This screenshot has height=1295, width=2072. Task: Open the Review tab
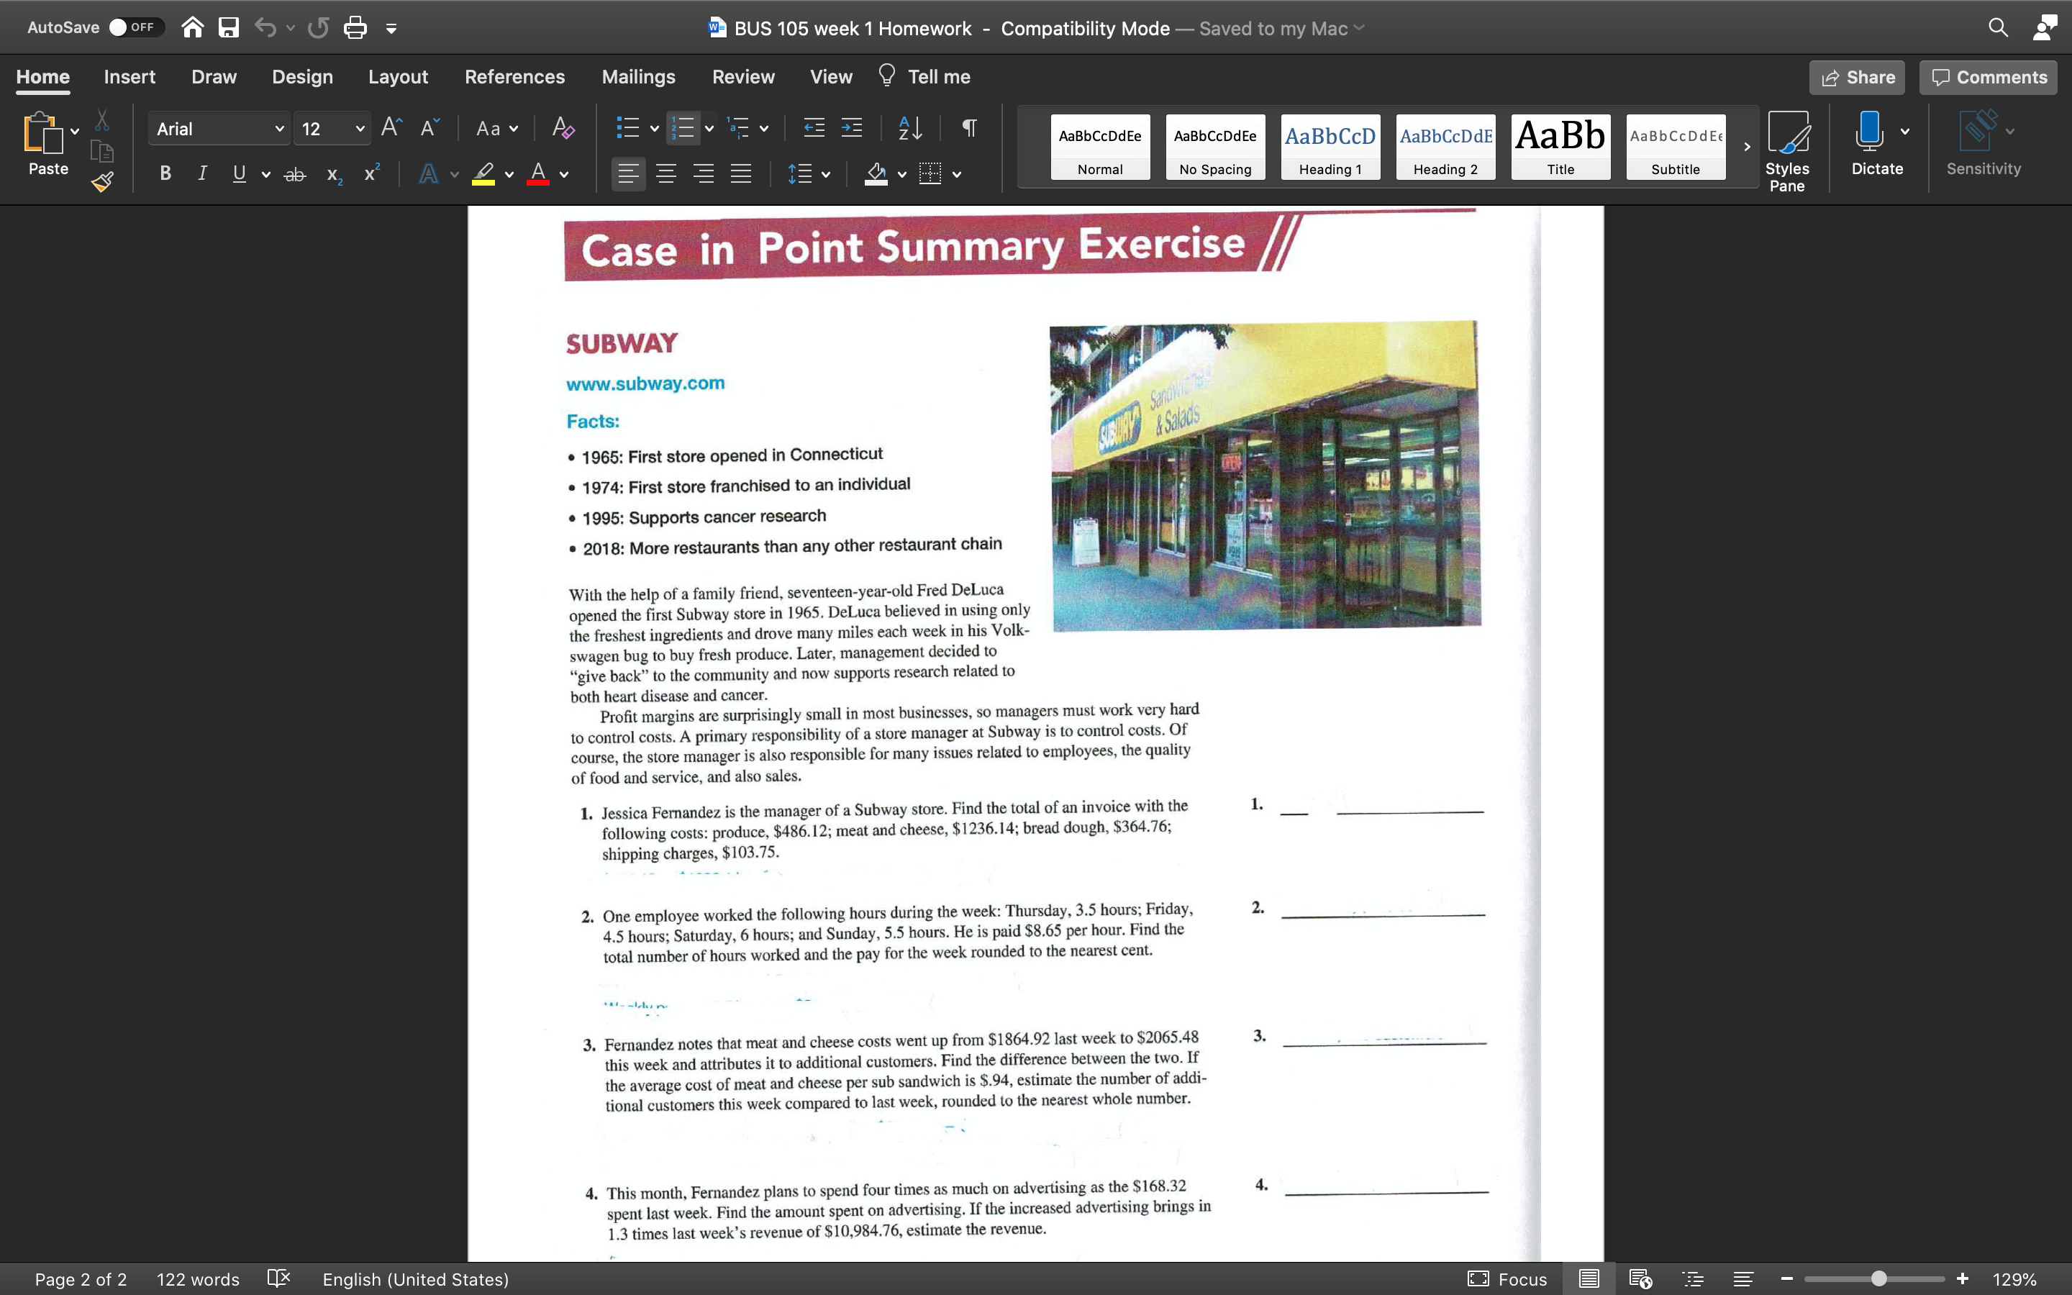(x=742, y=76)
